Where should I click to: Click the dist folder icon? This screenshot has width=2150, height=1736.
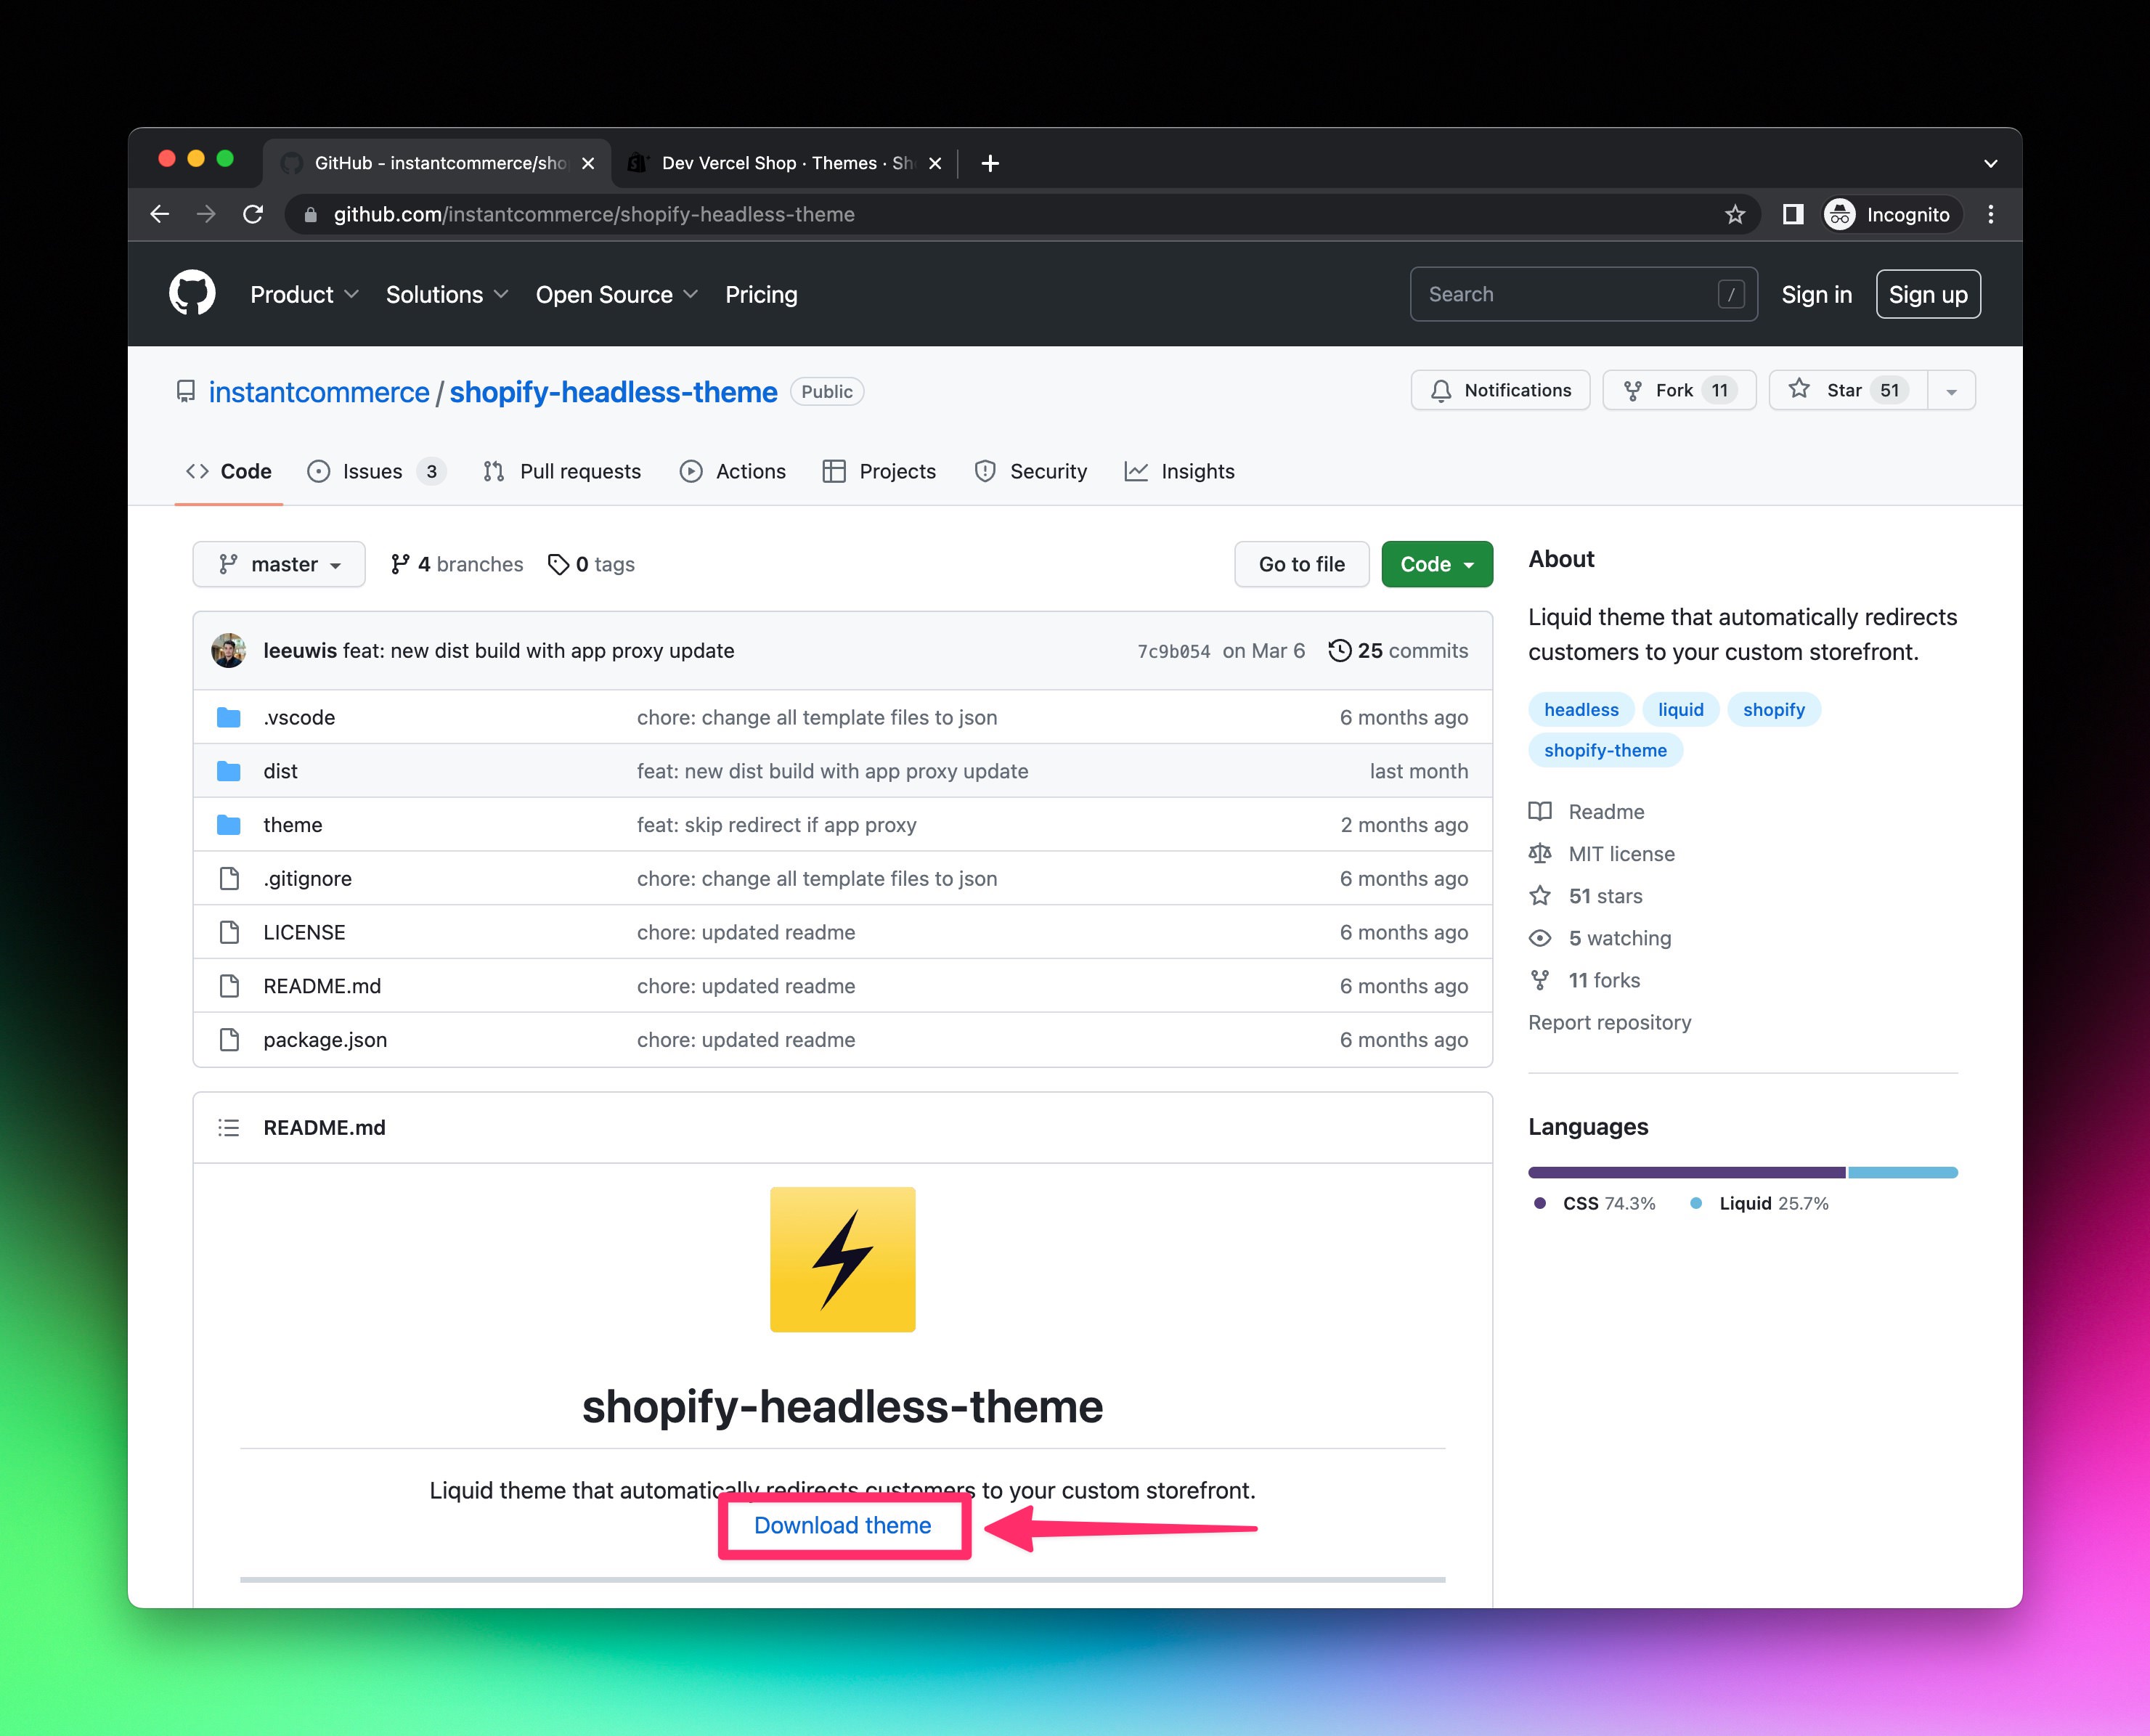tap(229, 771)
